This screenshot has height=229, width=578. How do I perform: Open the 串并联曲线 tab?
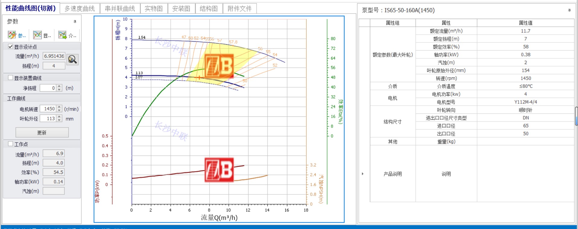click(x=120, y=8)
